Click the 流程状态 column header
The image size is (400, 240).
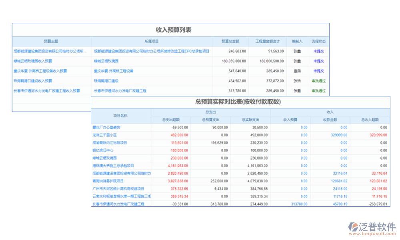click(318, 41)
